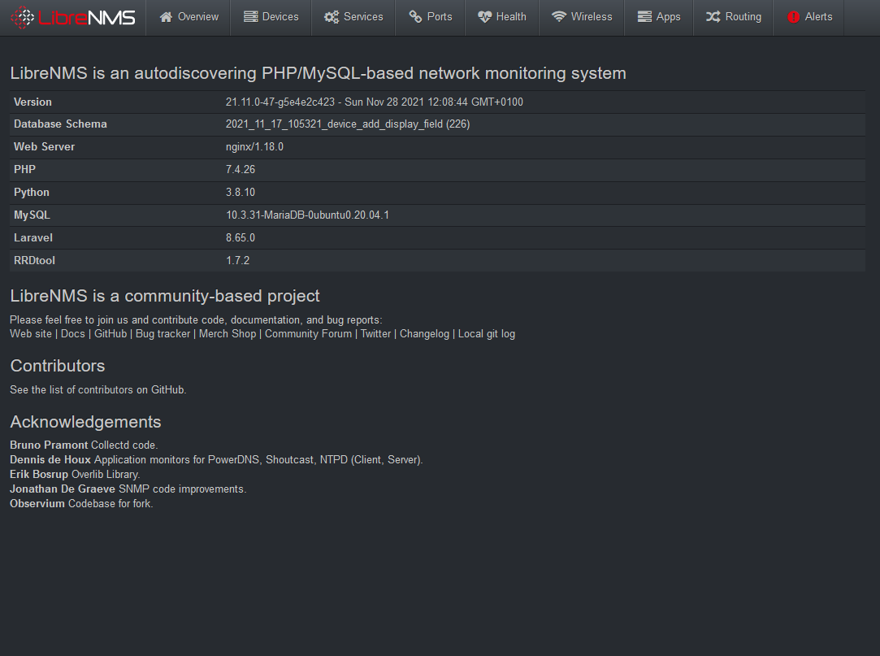Visit the Community Forum link
The image size is (880, 656).
308,333
